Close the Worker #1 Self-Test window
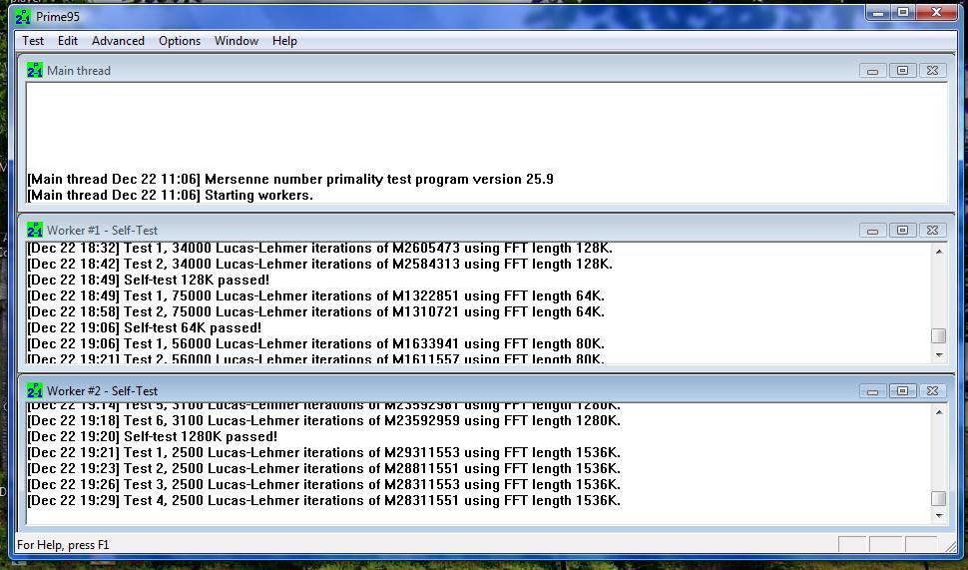The height and width of the screenshot is (570, 968). (932, 231)
